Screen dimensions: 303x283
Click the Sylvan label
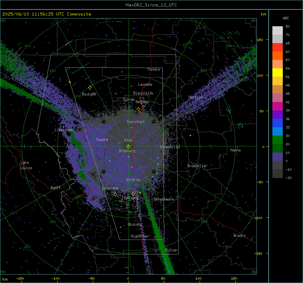click(129, 100)
